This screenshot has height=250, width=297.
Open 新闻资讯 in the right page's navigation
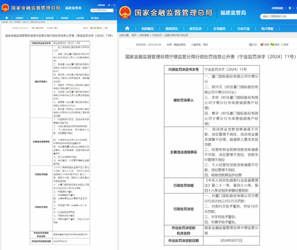click(x=171, y=29)
